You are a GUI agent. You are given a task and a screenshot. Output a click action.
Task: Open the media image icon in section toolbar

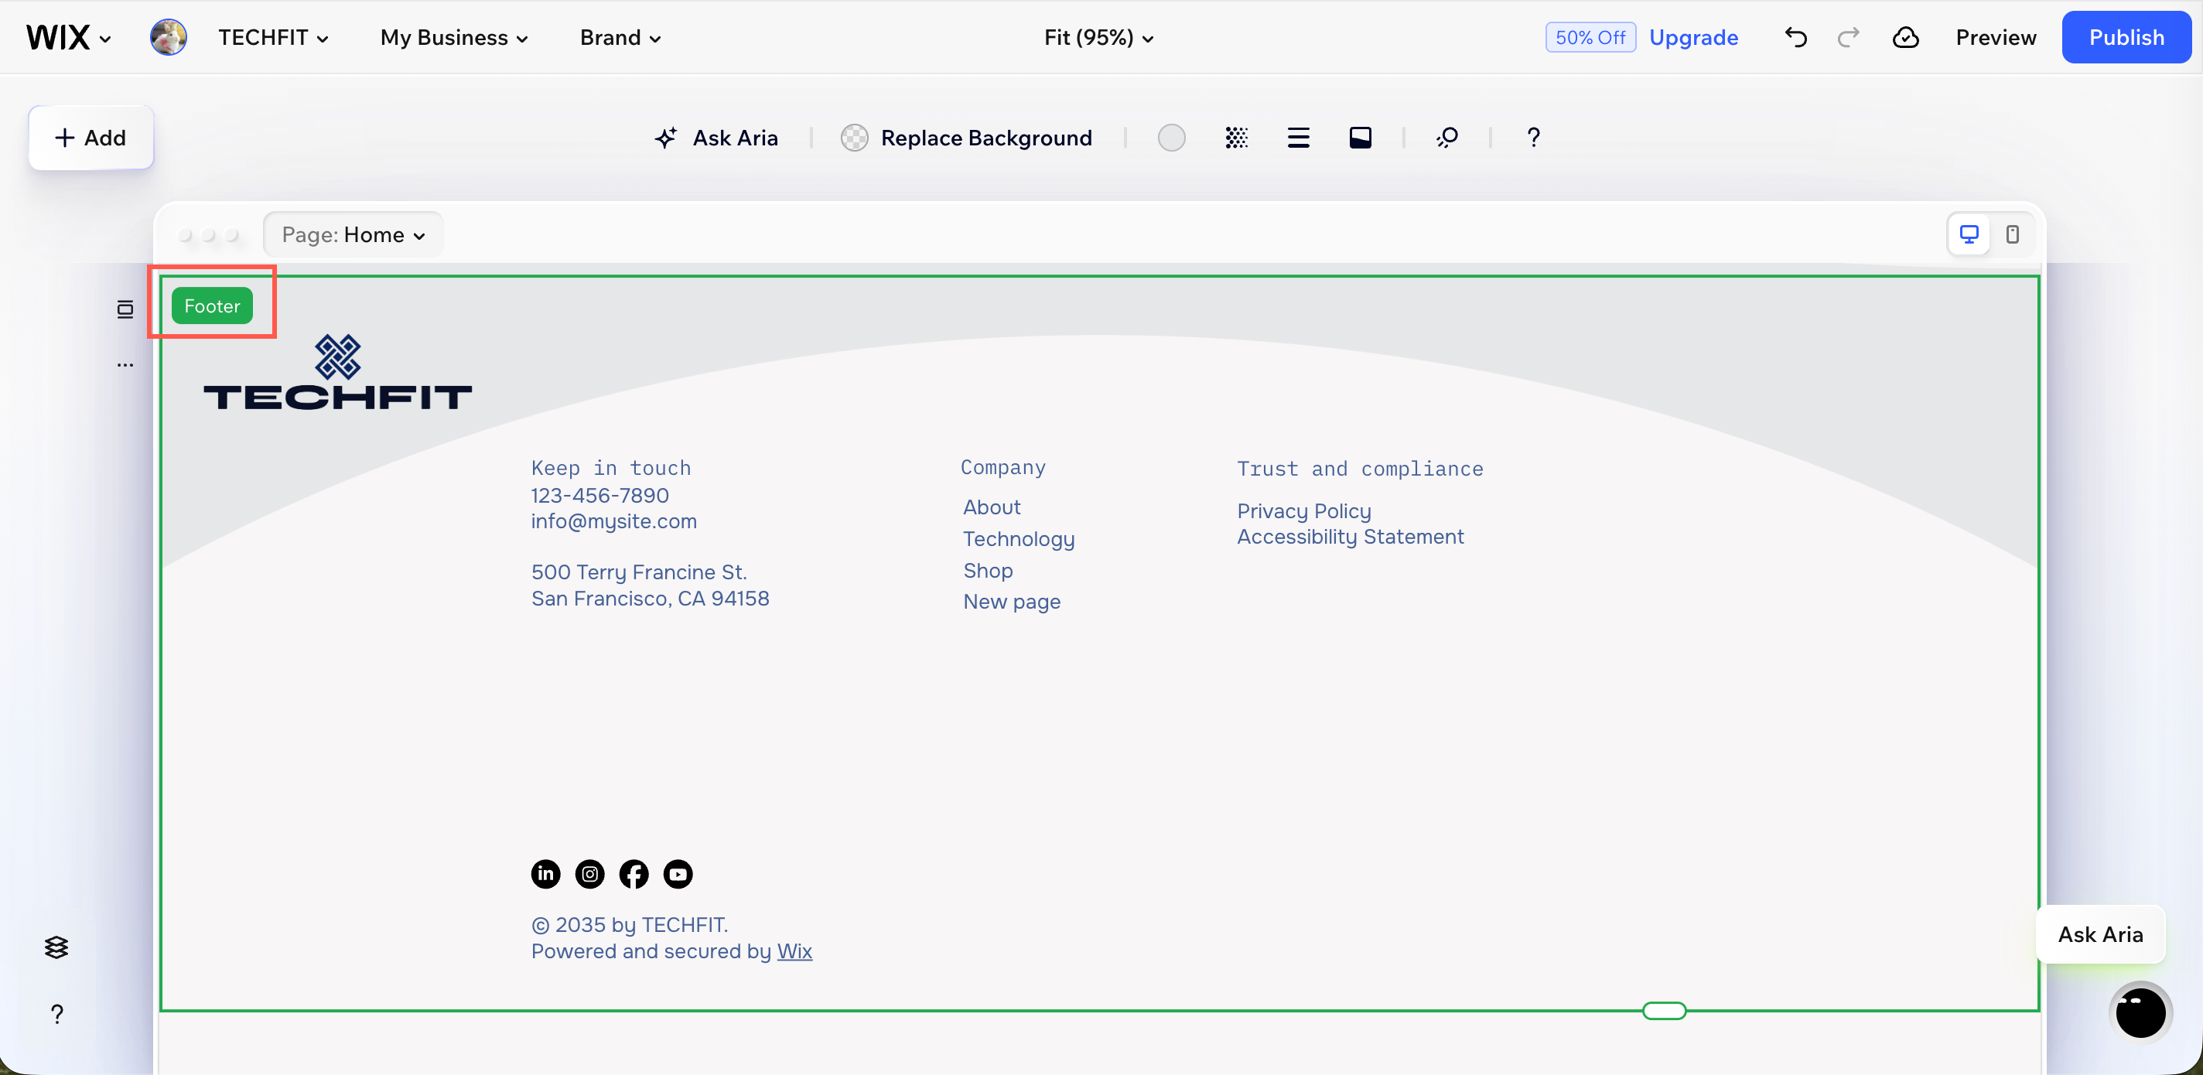coord(1361,137)
